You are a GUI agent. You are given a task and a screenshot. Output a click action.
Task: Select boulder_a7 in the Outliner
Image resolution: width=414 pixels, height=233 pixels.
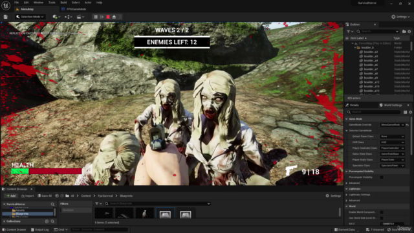coord(371,69)
